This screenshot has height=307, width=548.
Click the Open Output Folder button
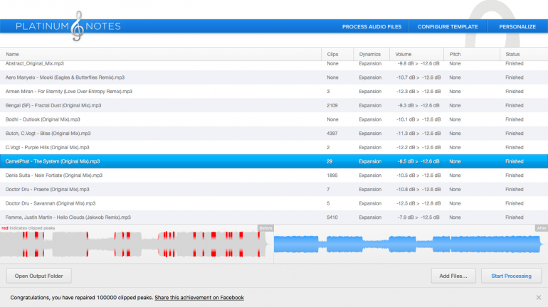coord(39,276)
